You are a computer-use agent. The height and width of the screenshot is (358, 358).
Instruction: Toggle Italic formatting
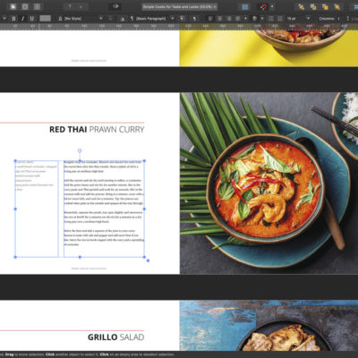pos(22,19)
